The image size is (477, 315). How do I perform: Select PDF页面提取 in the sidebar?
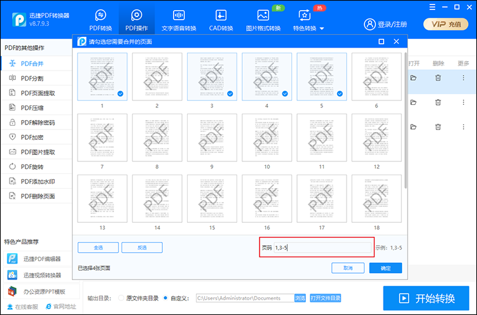click(36, 93)
